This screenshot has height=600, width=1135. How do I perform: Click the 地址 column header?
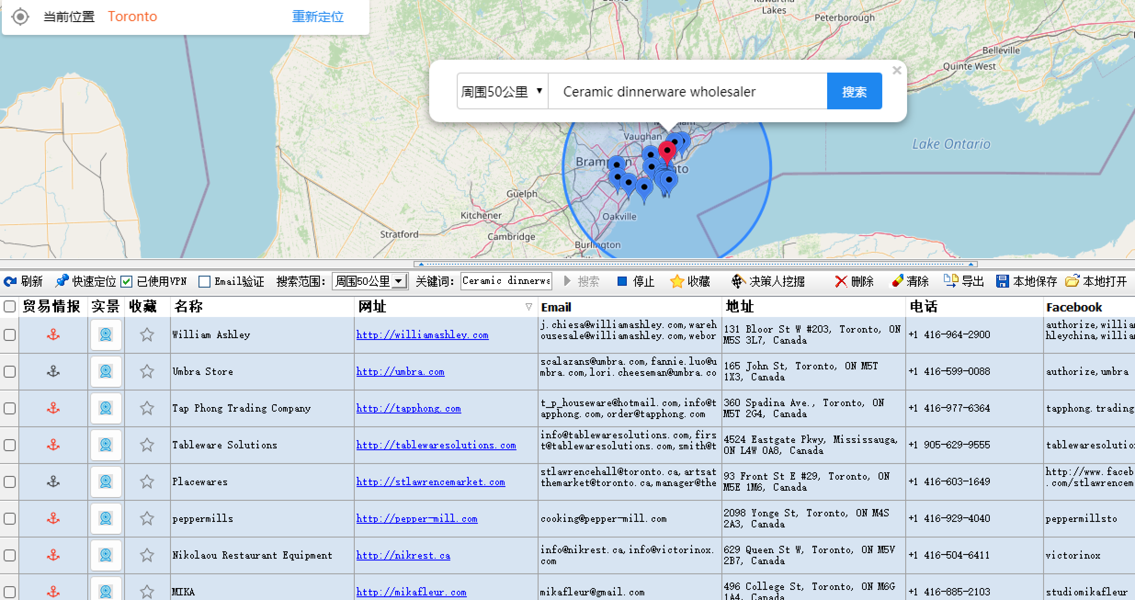pos(813,306)
